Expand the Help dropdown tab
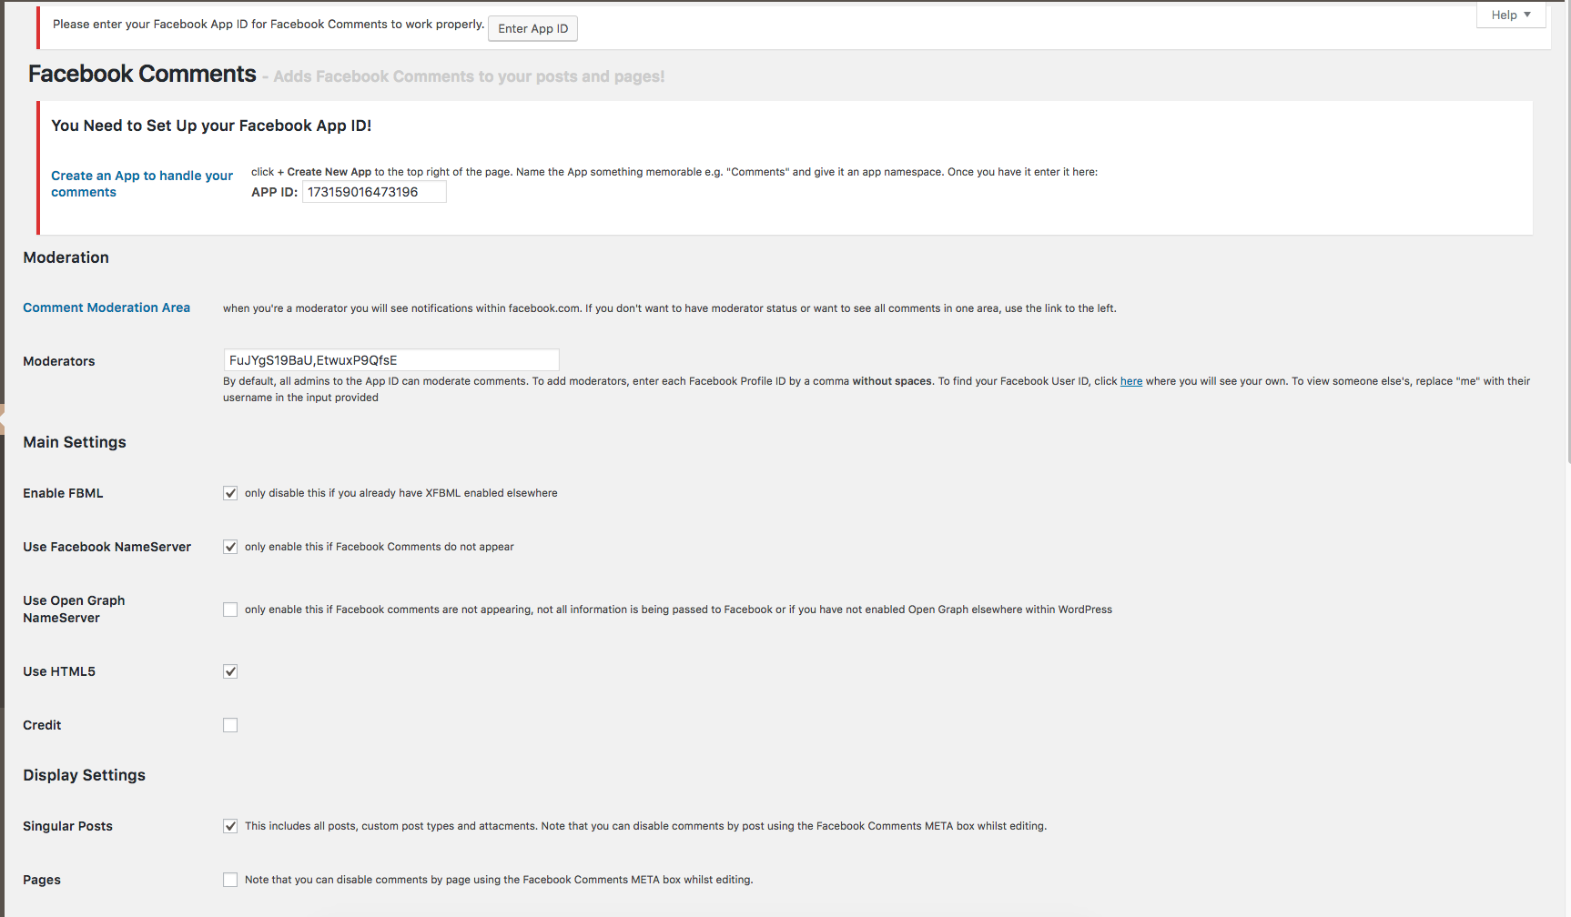This screenshot has height=917, width=1571. click(1510, 15)
